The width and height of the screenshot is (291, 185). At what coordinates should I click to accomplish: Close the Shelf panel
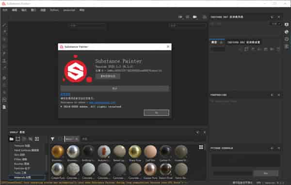[204, 132]
